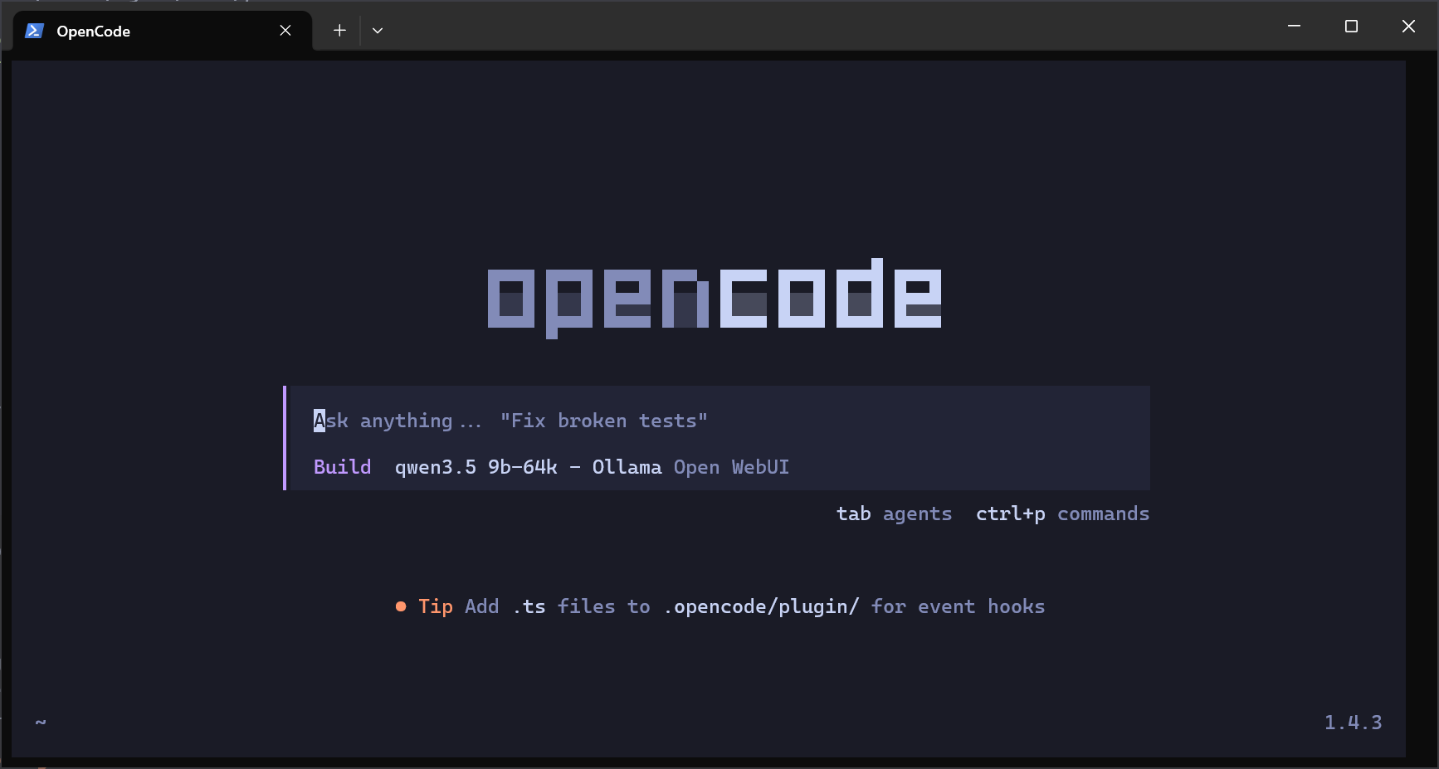Click 'Ollama' provider text

(627, 467)
